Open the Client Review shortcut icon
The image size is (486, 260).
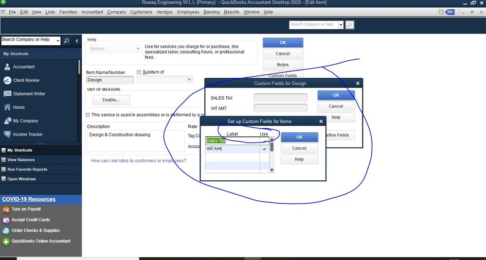pyautogui.click(x=7, y=80)
